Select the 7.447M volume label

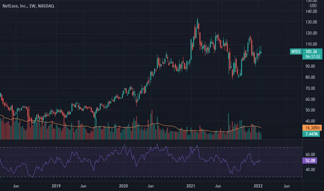click(311, 134)
